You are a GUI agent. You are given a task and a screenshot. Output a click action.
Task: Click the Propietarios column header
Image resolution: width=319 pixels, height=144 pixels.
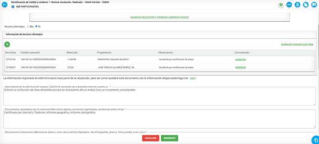104,53
